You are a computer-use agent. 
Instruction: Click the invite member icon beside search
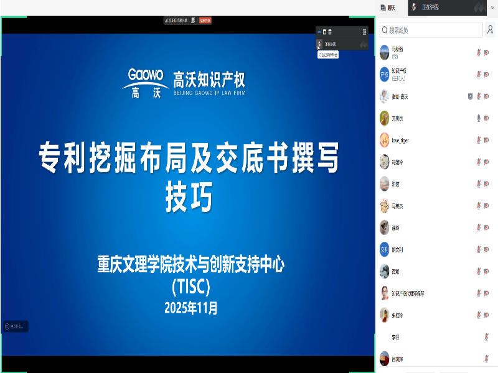coord(491,30)
